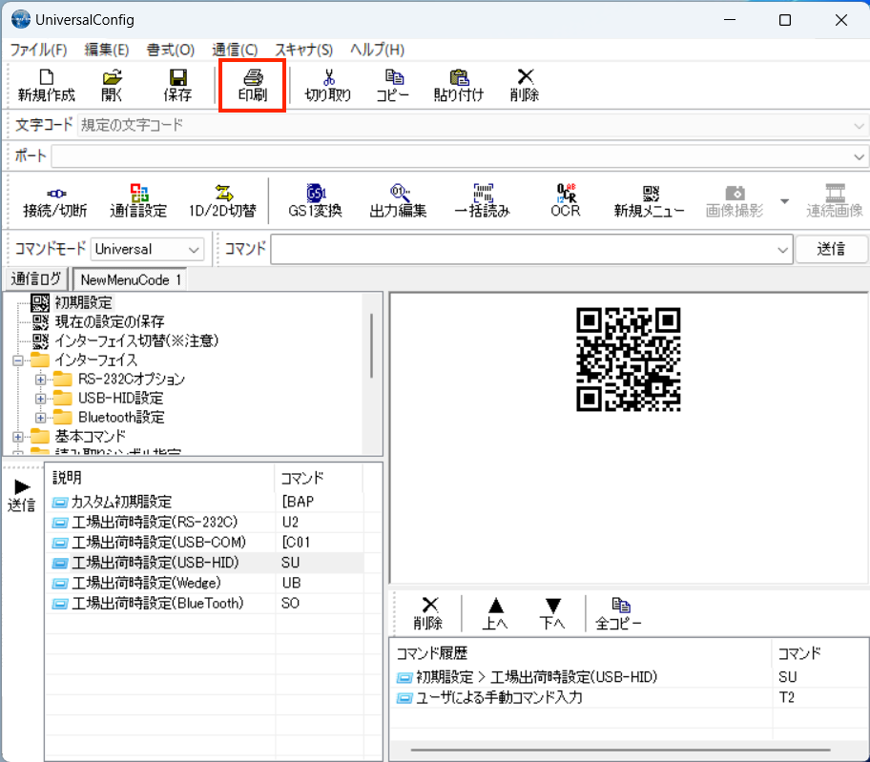This screenshot has height=762, width=870.
Task: Open the ポート dropdown list
Action: [859, 156]
